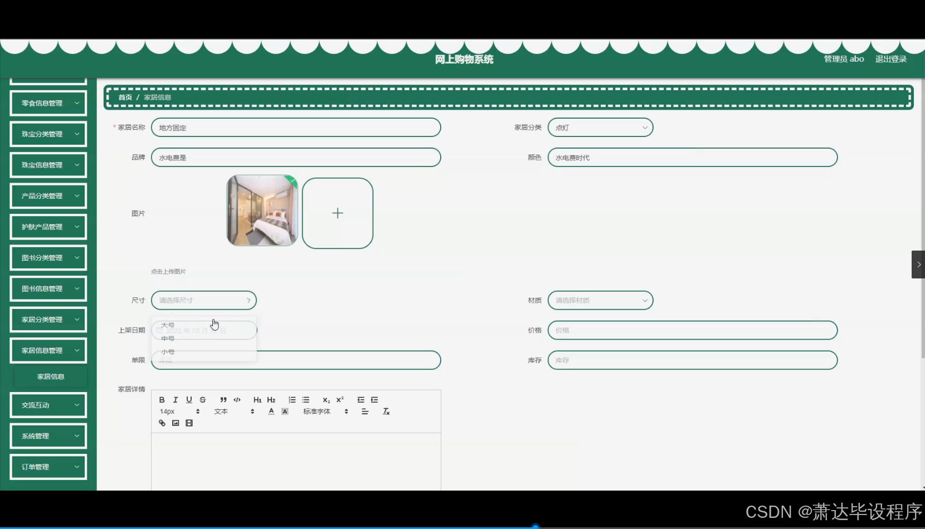Click the 库存 input field

[693, 360]
